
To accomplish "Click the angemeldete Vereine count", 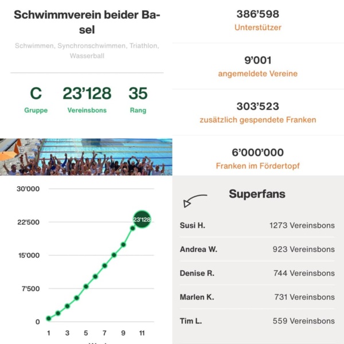I will pos(259,66).
